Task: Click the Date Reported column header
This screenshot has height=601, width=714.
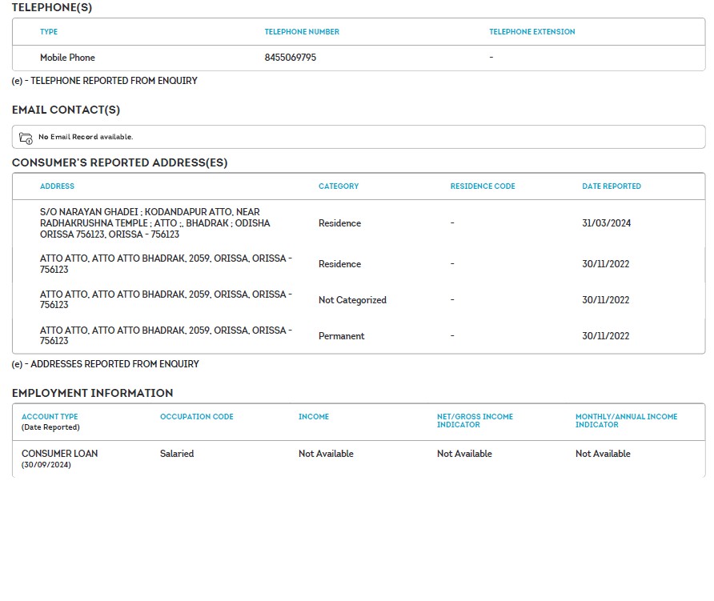Action: 611,186
